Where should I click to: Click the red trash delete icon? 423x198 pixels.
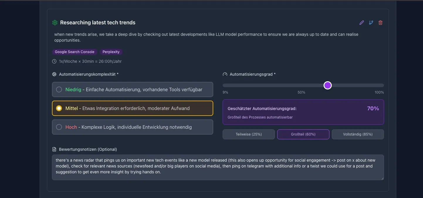pyautogui.click(x=380, y=23)
